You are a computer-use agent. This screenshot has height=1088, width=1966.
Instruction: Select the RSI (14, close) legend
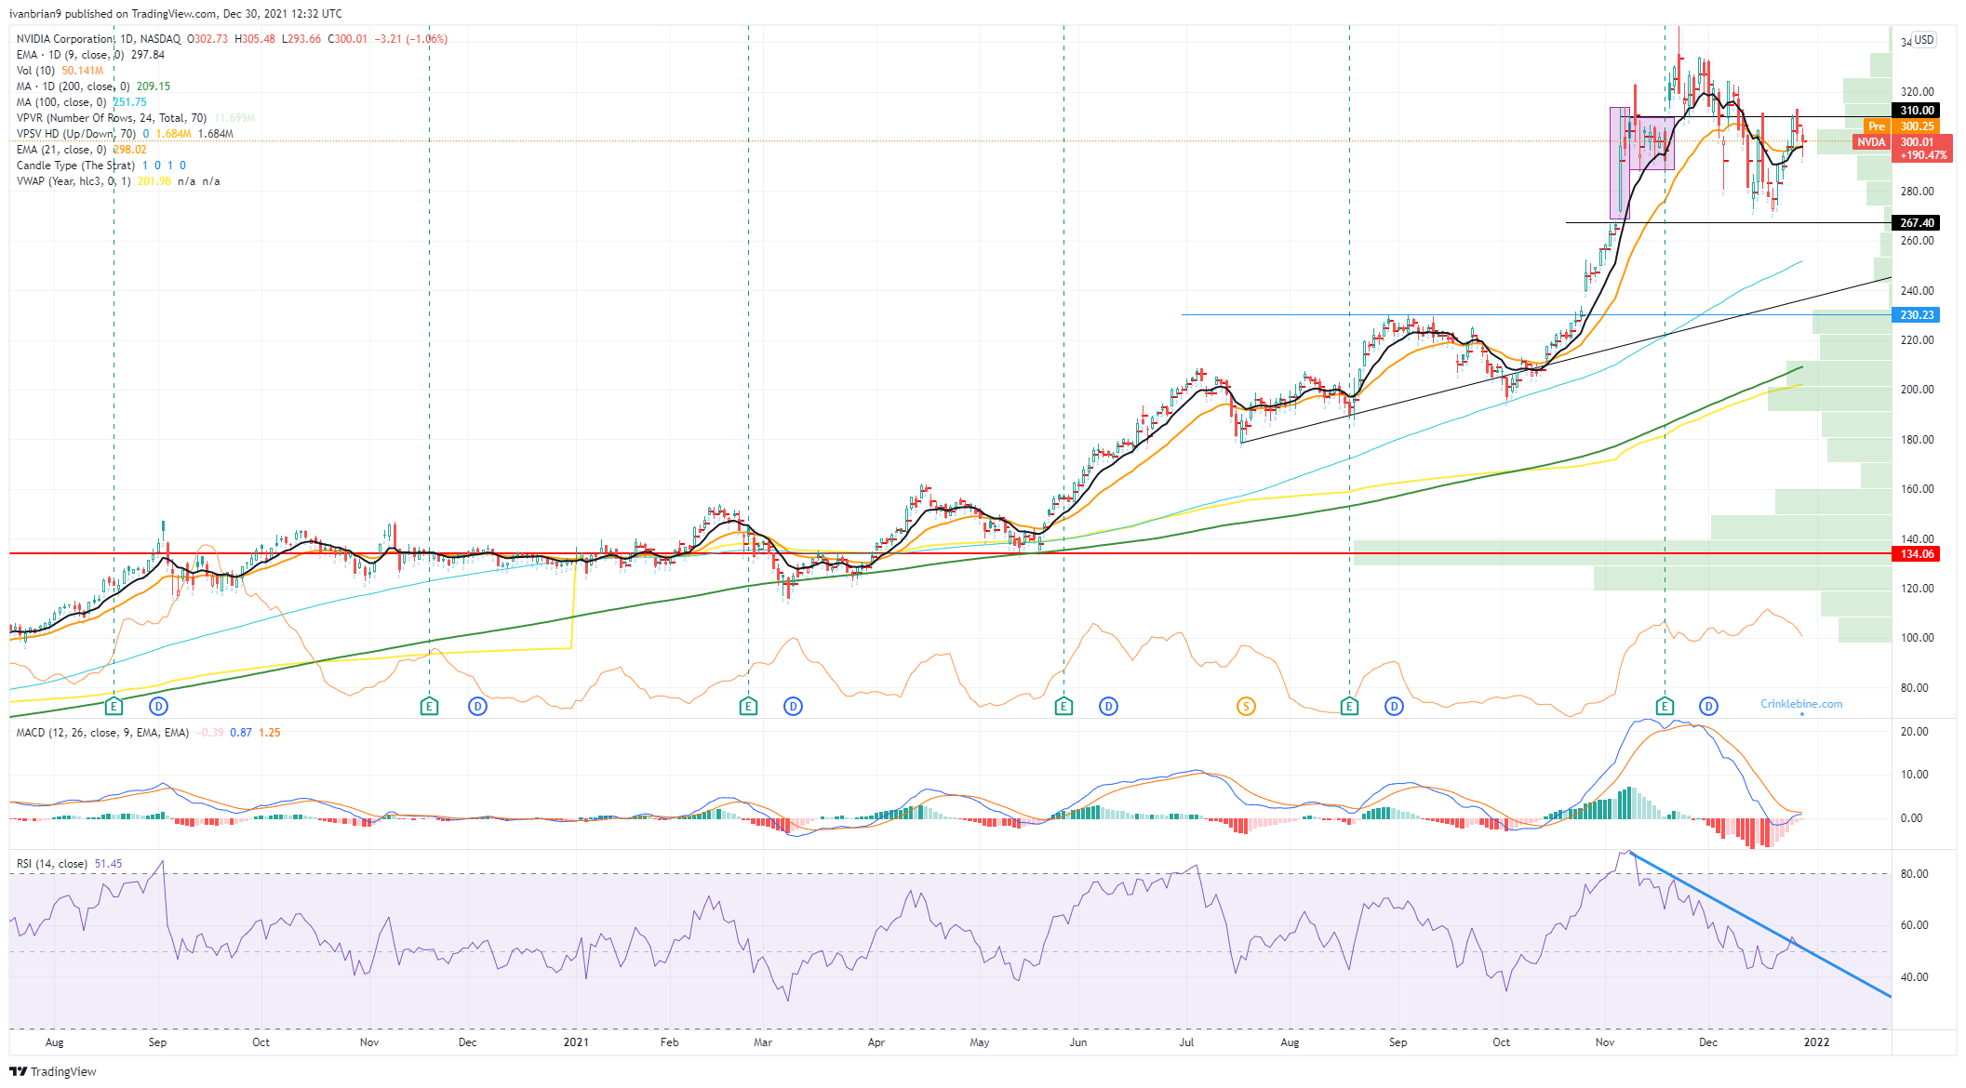[69, 864]
